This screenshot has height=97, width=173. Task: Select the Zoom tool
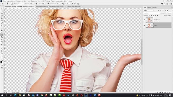[x=2, y=56]
